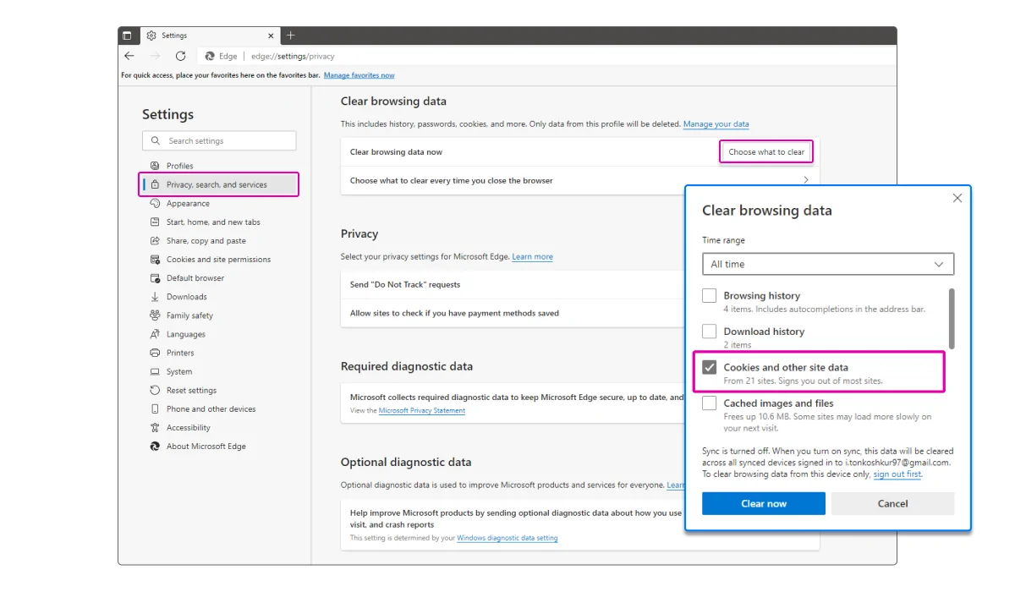This screenshot has height=592, width=1015.
Task: Click the Share, copy and paste icon
Action: [x=155, y=240]
